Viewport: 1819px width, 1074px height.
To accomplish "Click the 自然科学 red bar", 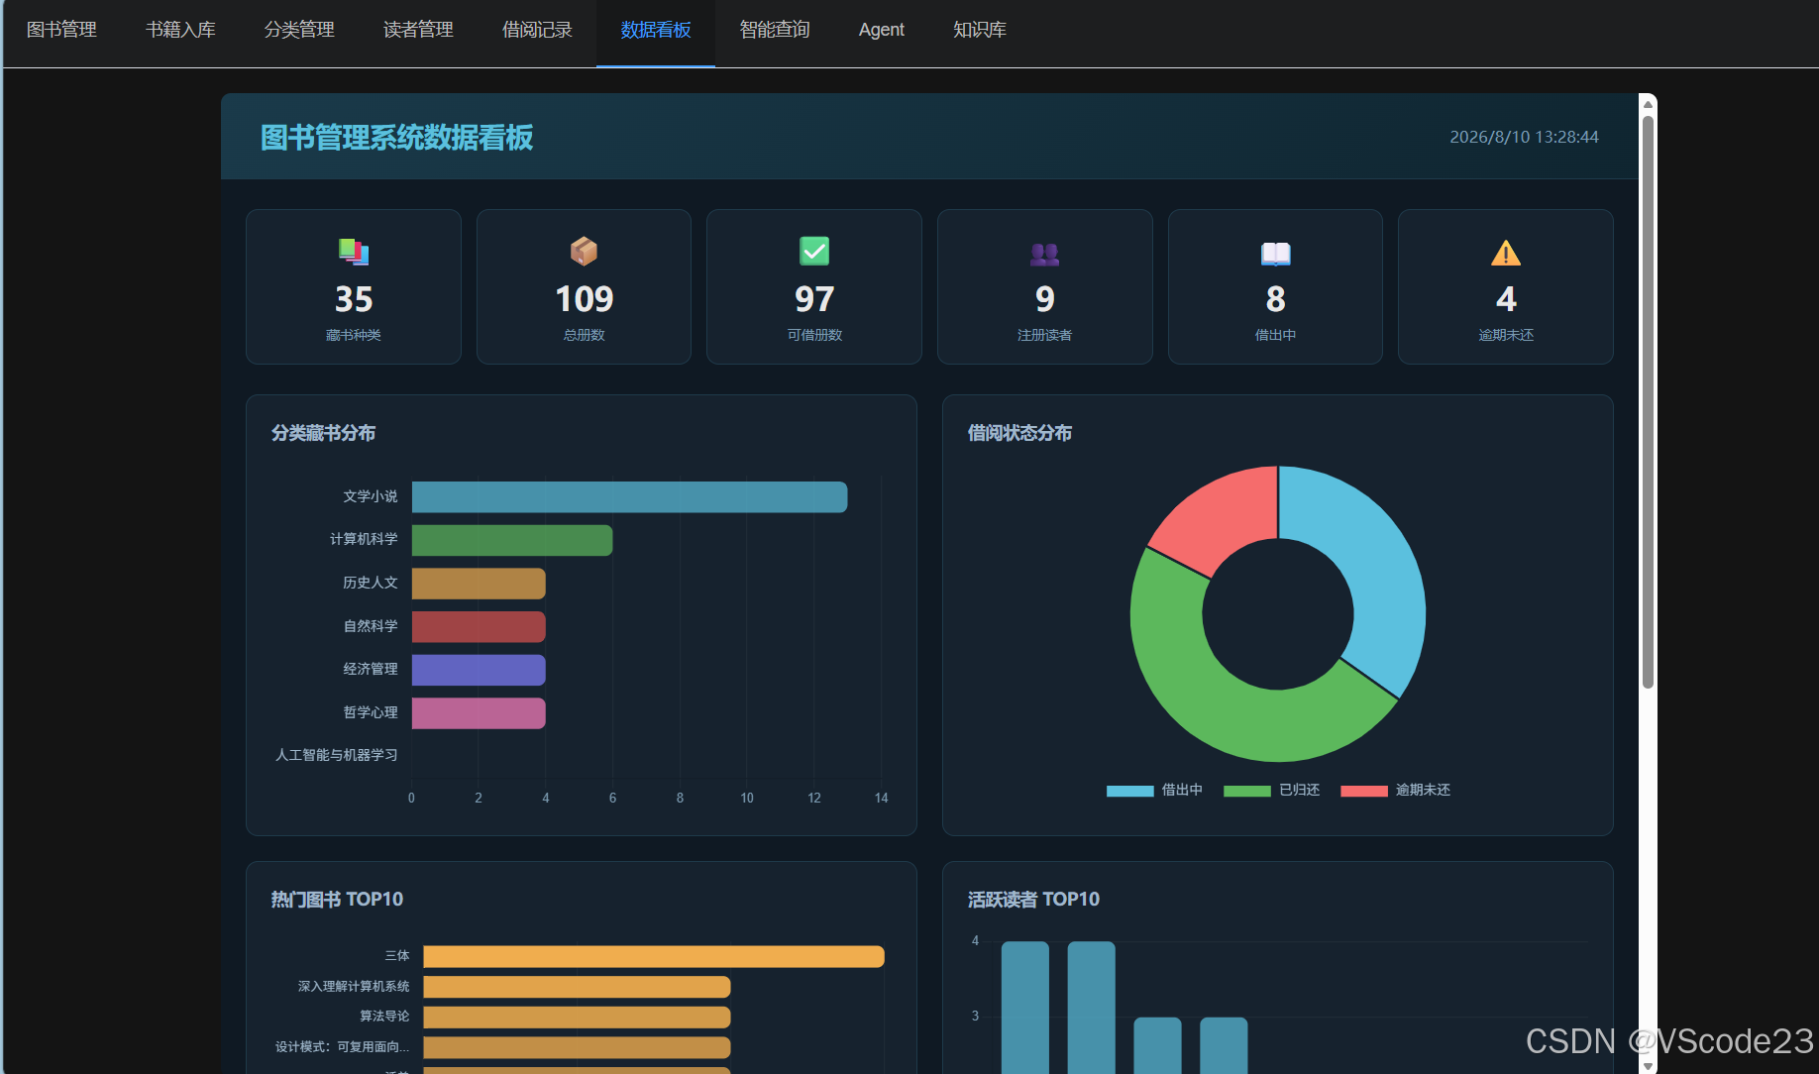I will [x=479, y=627].
